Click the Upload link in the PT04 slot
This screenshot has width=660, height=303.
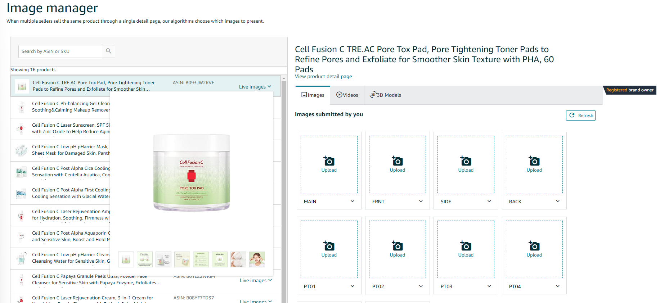534,255
